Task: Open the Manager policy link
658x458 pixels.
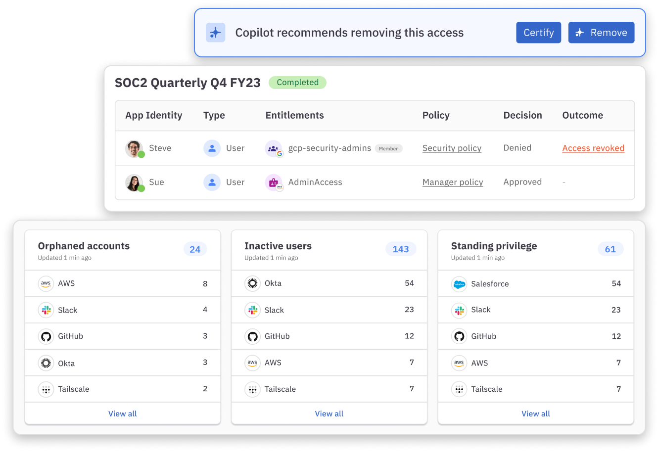Action: pyautogui.click(x=453, y=182)
